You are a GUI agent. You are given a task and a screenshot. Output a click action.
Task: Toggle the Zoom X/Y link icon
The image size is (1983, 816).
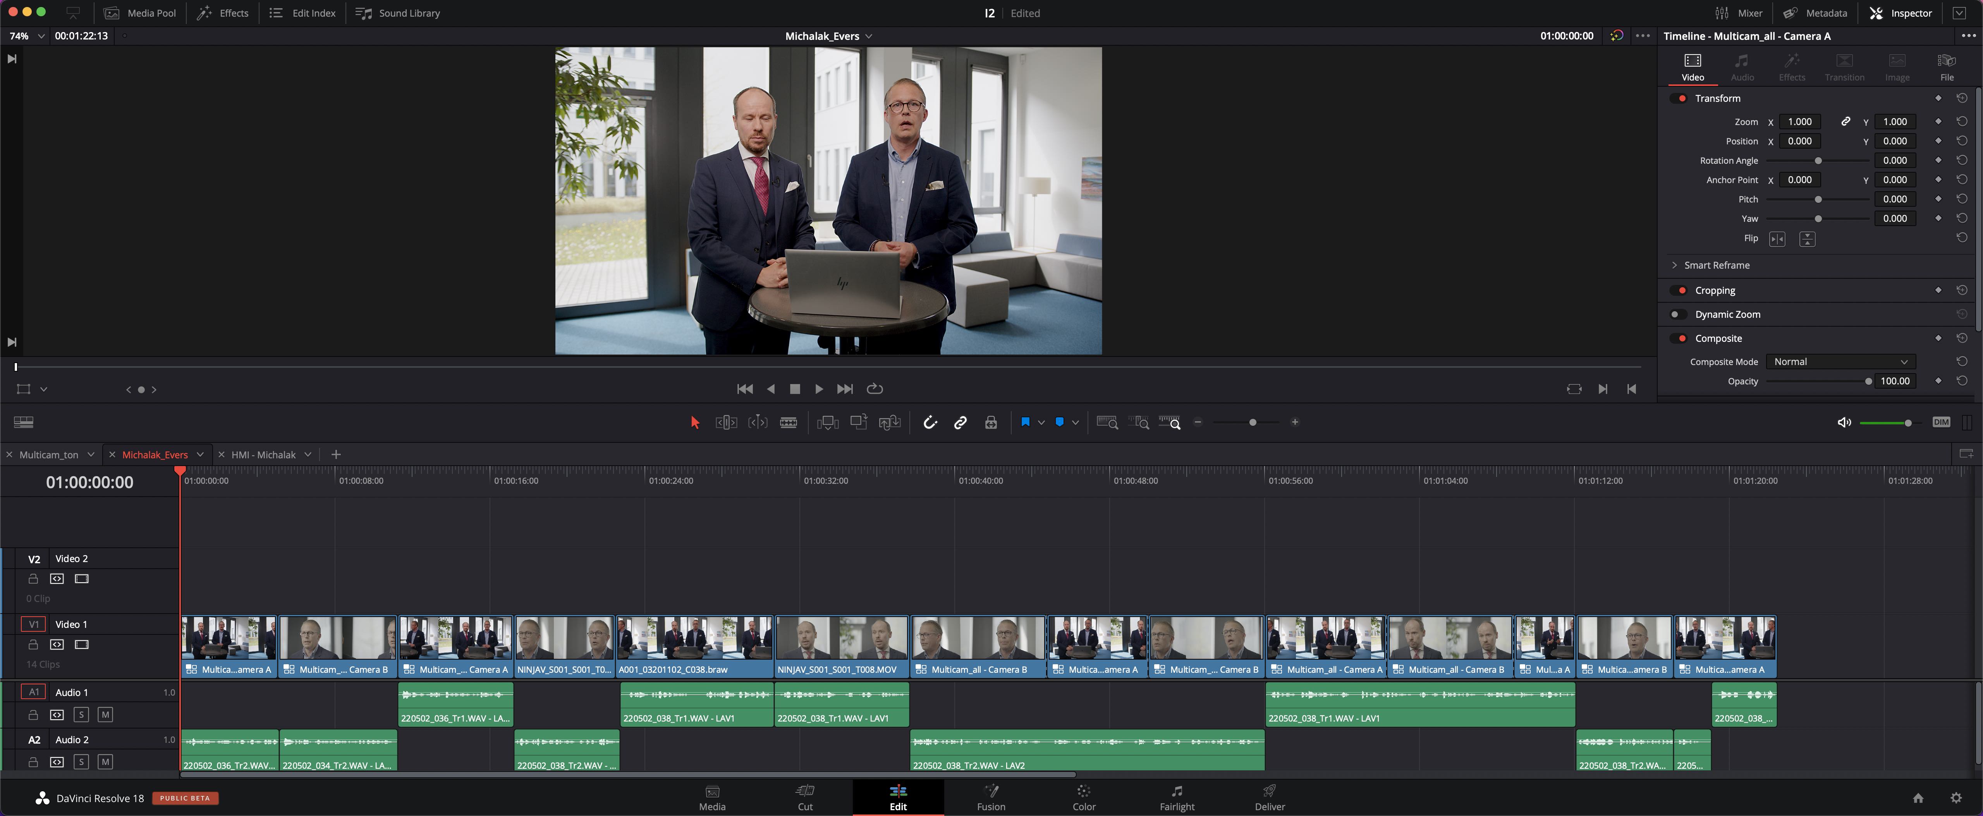click(1845, 122)
